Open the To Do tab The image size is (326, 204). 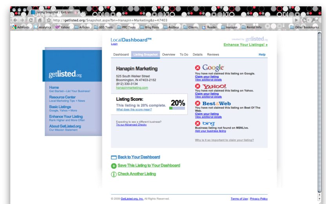tap(184, 55)
